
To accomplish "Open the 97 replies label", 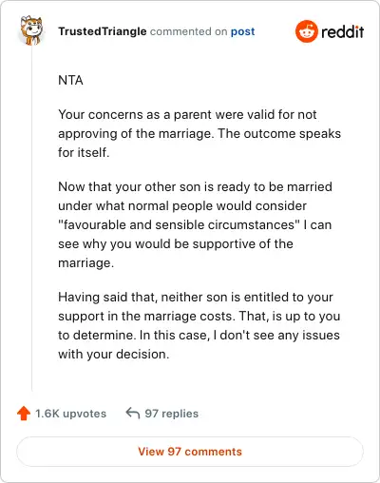I will [x=171, y=414].
